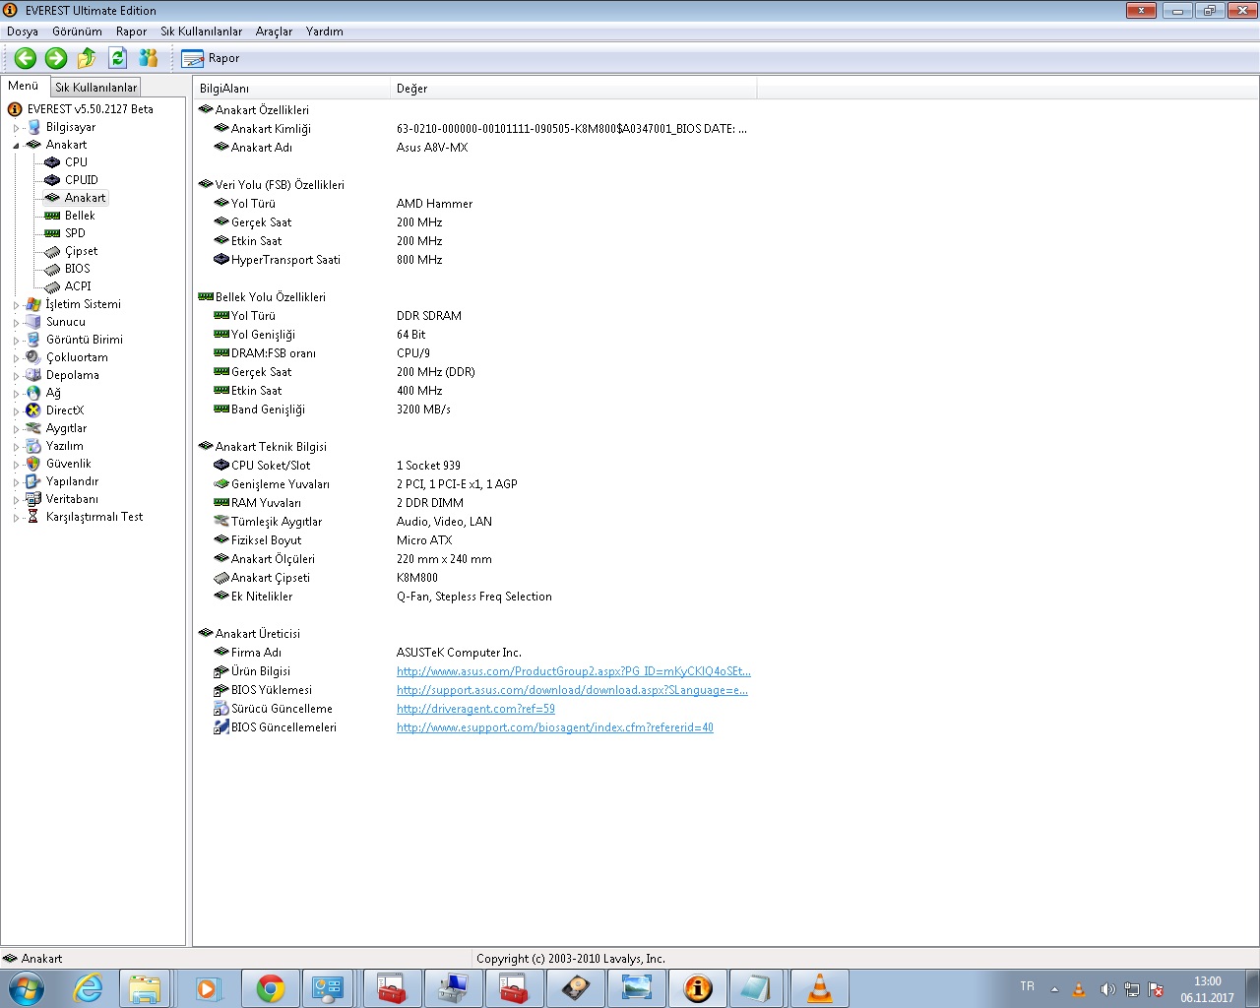Click the Up one level toolbar icon
Image resolution: width=1260 pixels, height=1008 pixels.
(x=87, y=58)
